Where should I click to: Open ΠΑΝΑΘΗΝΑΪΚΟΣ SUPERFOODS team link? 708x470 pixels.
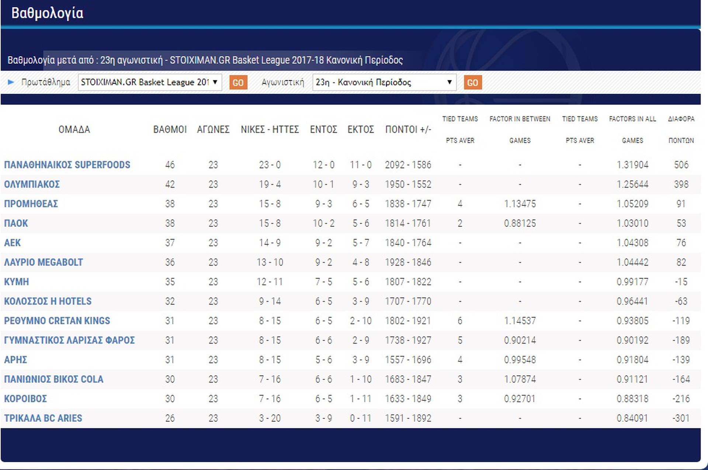click(67, 165)
